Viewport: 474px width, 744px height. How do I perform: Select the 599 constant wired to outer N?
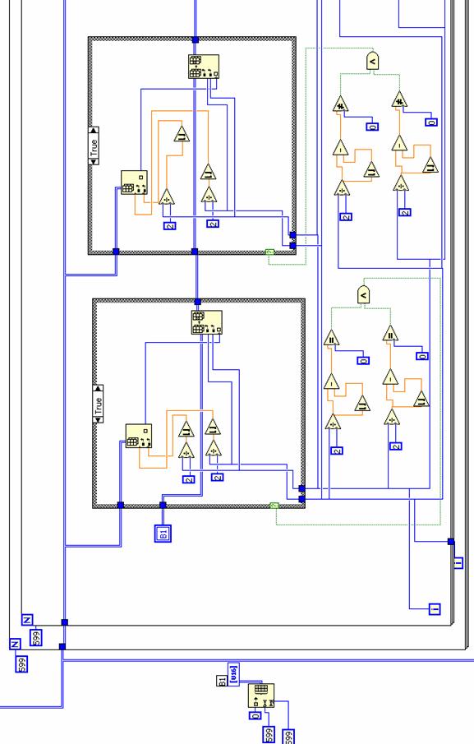tap(22, 663)
